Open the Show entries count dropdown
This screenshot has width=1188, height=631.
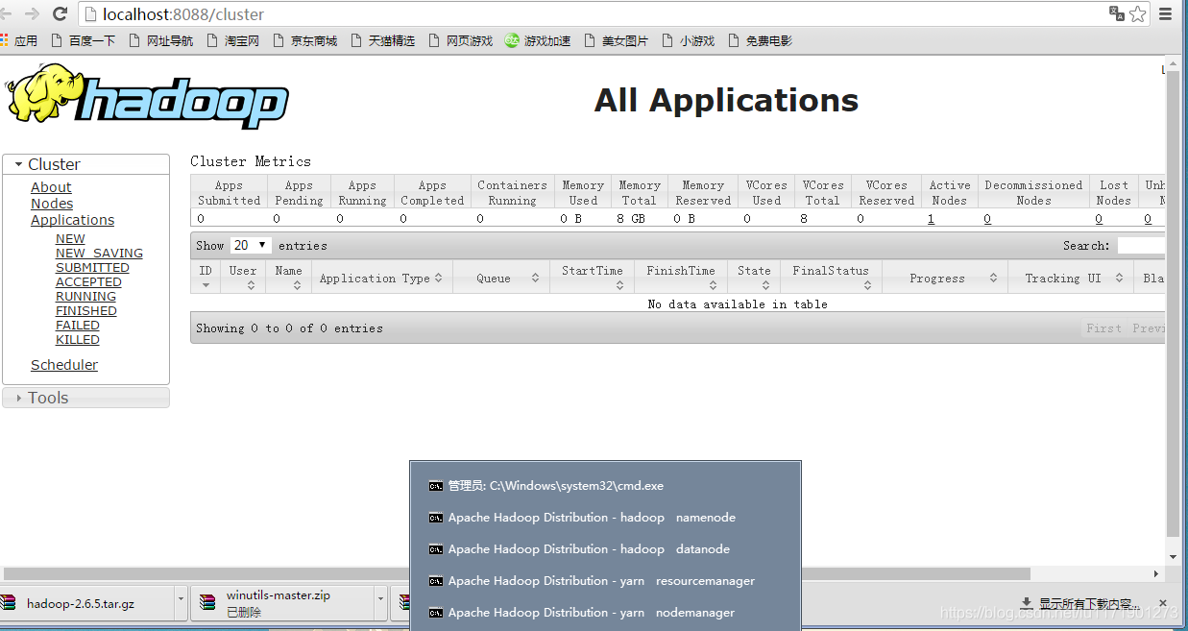coord(251,246)
